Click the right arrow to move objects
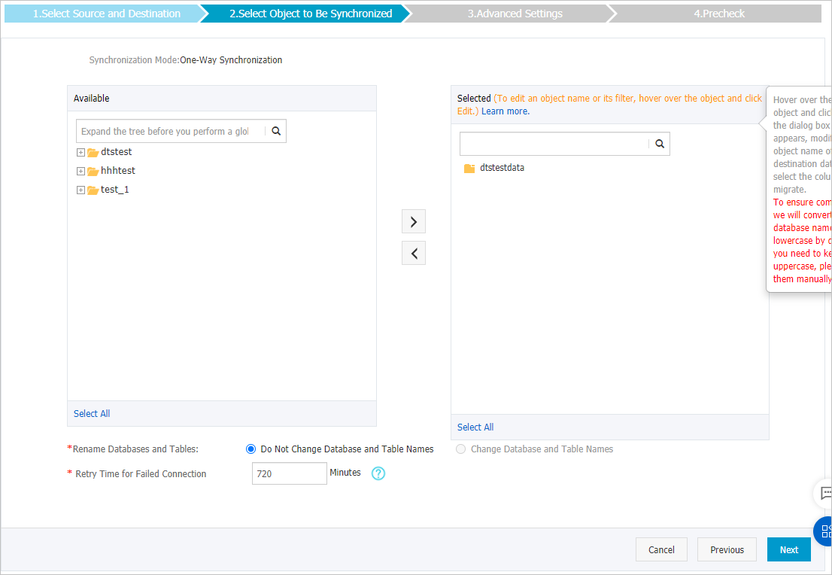Screen dimensions: 832x575 413,221
